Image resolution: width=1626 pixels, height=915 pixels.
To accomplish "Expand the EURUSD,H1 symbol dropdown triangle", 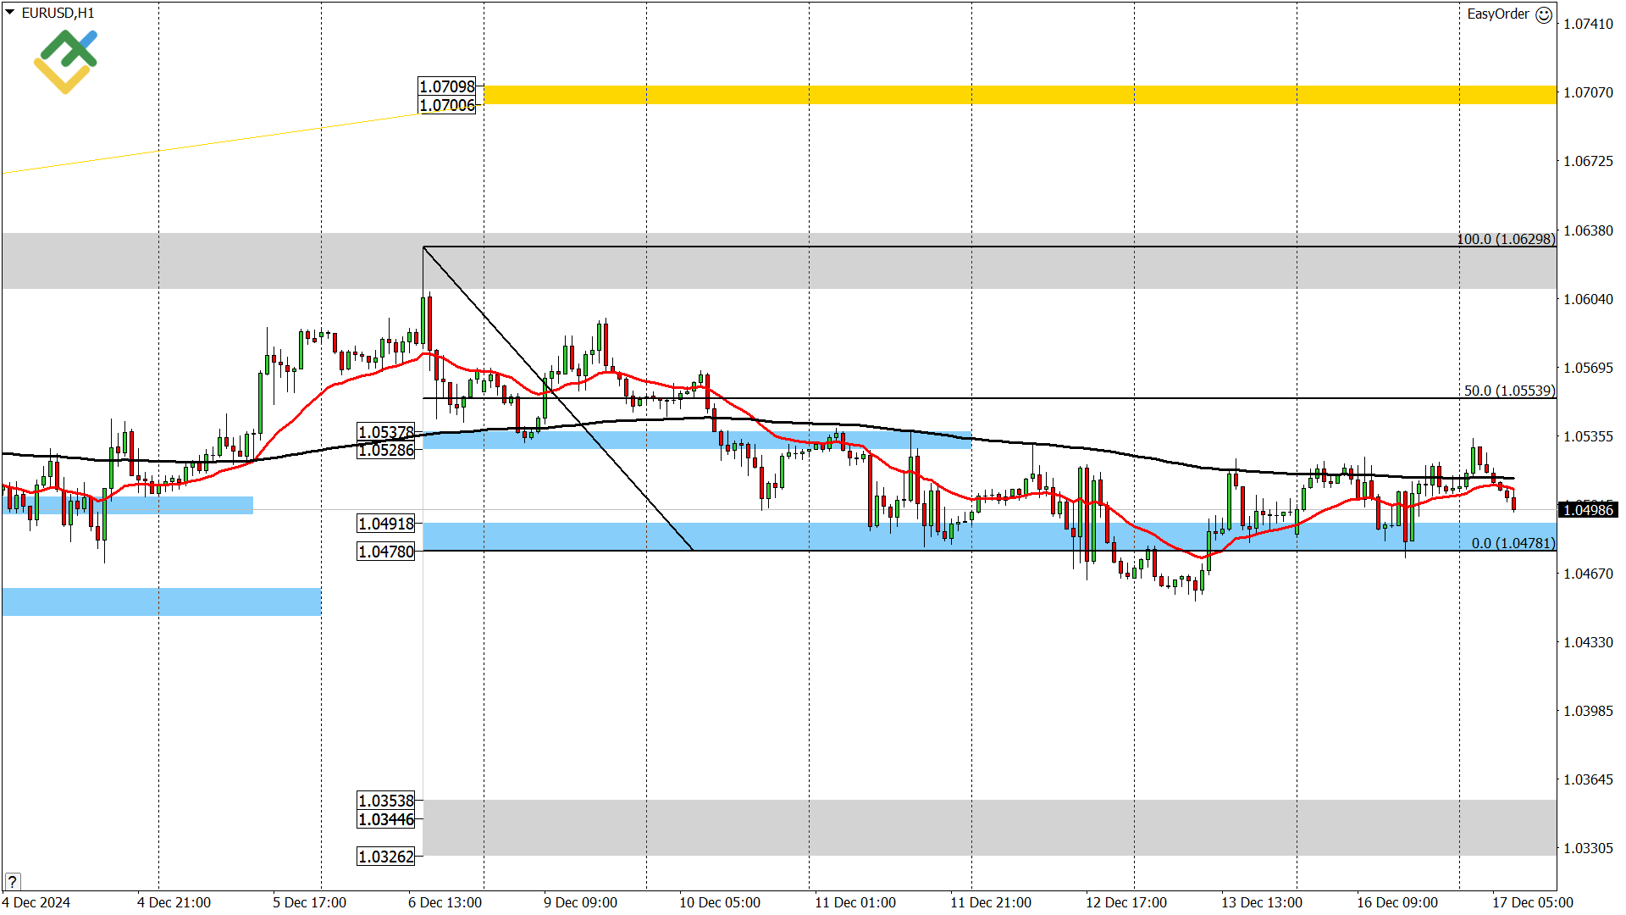I will point(8,13).
